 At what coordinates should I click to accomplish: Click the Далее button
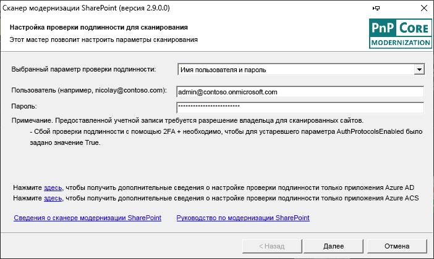pos(333,246)
